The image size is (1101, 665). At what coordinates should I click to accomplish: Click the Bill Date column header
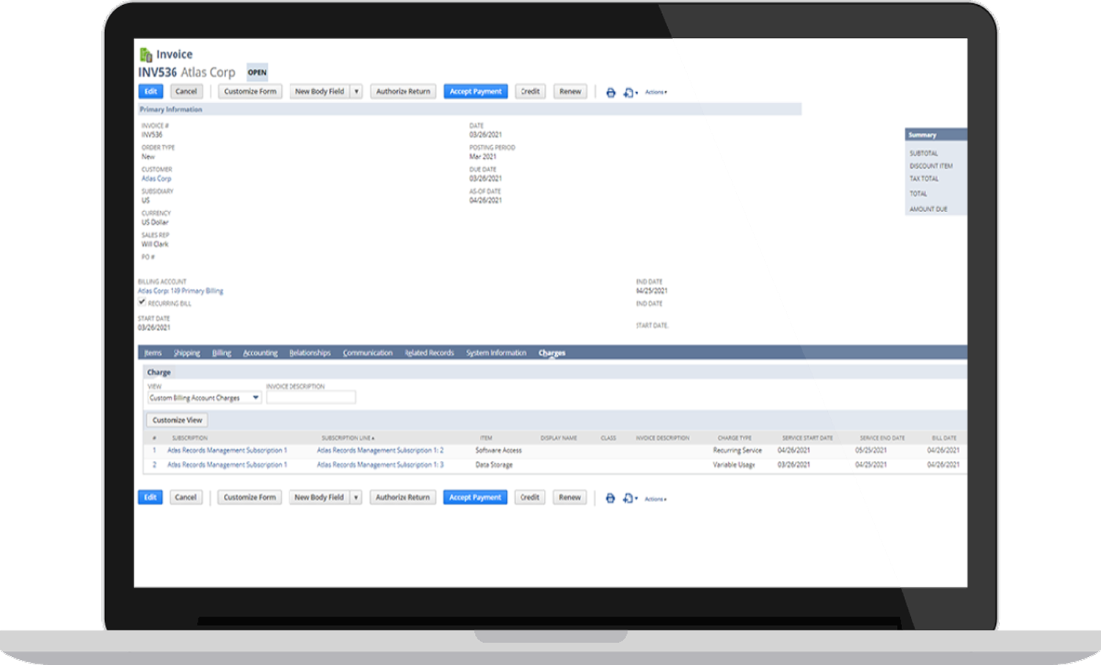[944, 438]
